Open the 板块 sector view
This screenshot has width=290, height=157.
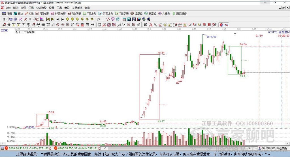[x=18, y=14]
